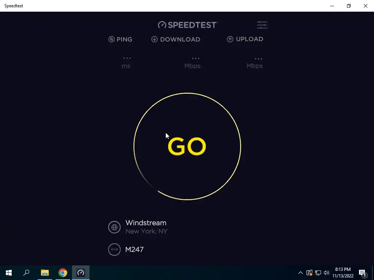The width and height of the screenshot is (374, 280).
Task: Click the Speedtest app taskbar icon
Action: pyautogui.click(x=81, y=273)
